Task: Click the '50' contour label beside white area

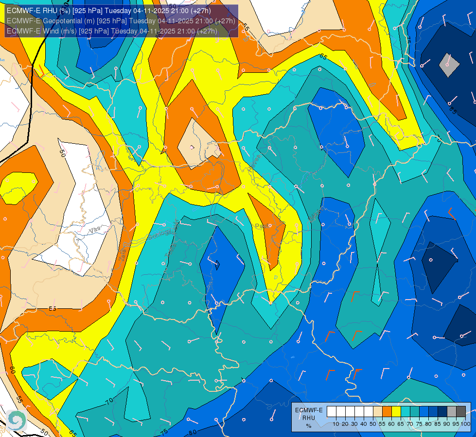Action: [x=62, y=153]
